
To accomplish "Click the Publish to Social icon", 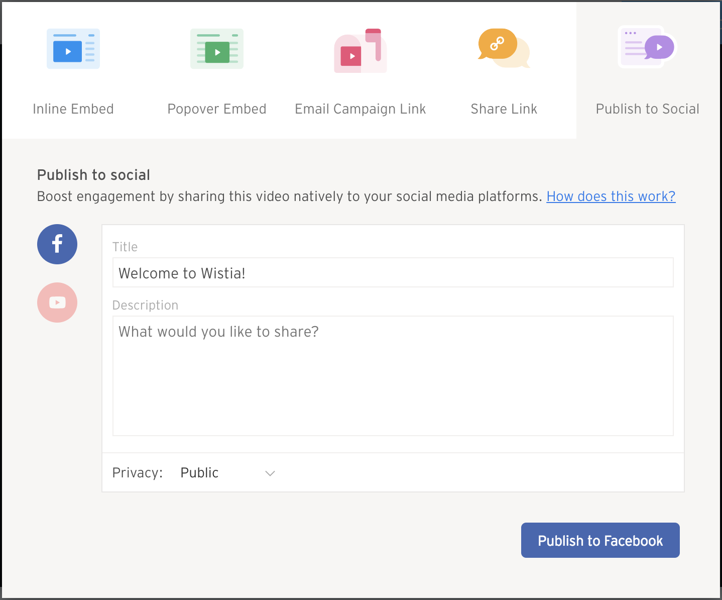I will click(x=648, y=46).
